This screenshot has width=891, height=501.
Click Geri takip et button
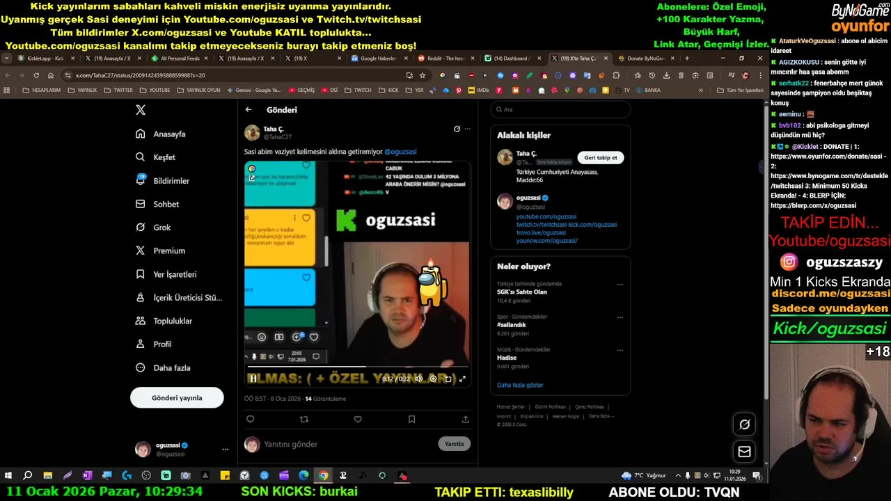601,157
